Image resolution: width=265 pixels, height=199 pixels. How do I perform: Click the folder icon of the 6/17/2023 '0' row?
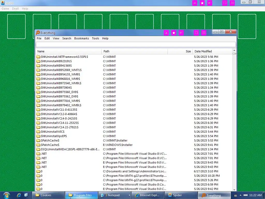click(x=38, y=171)
